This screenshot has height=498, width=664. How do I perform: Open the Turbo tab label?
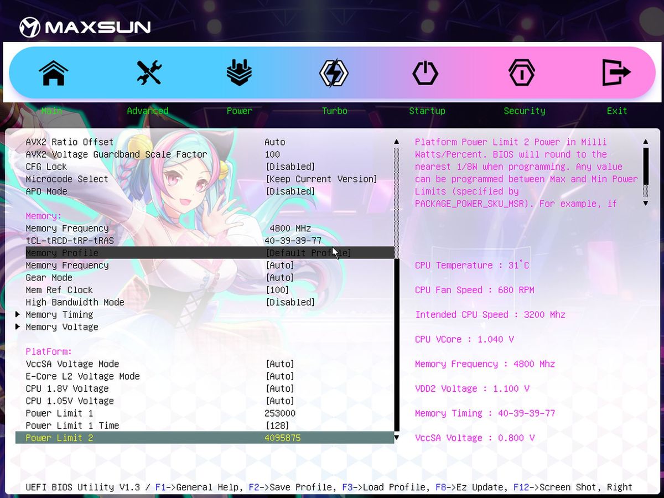pos(335,111)
